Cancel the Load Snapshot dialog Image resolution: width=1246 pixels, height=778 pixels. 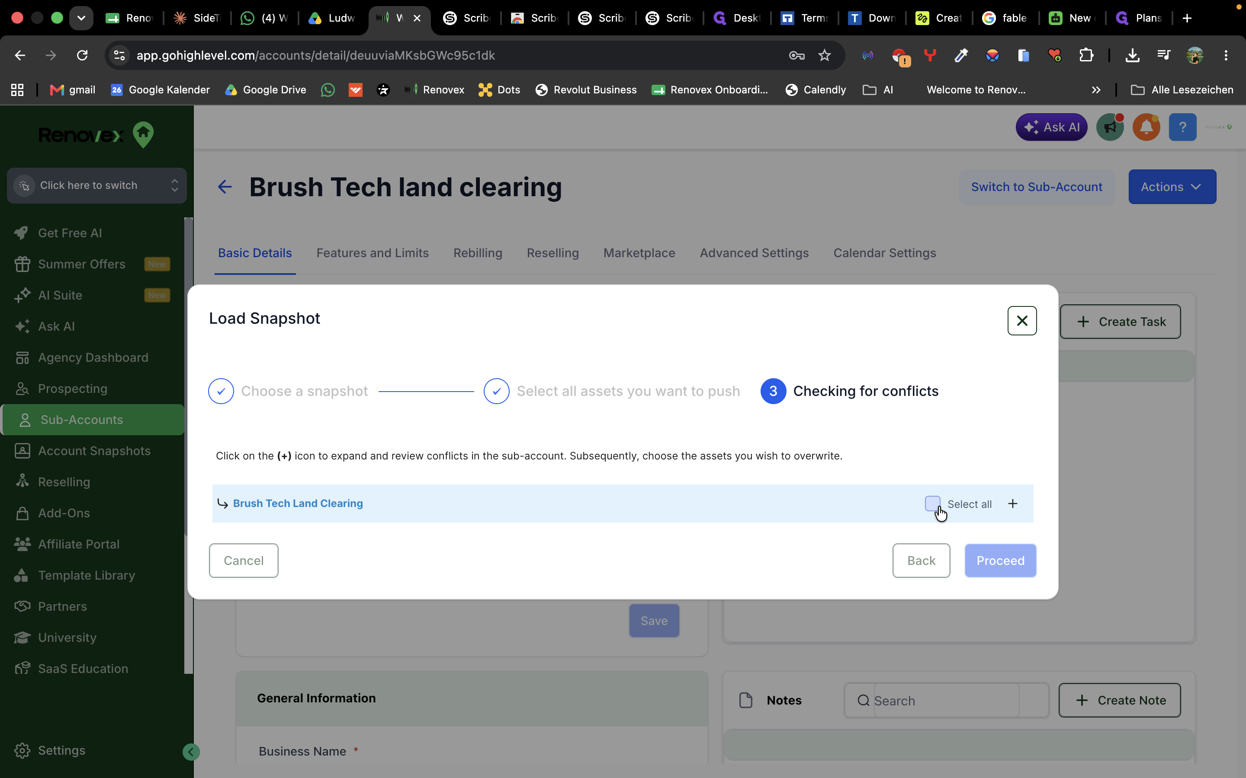click(244, 560)
